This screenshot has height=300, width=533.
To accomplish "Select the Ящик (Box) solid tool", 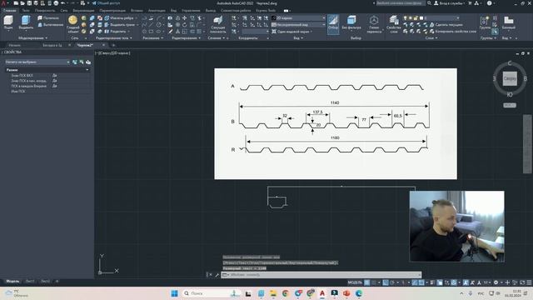I will point(8,22).
